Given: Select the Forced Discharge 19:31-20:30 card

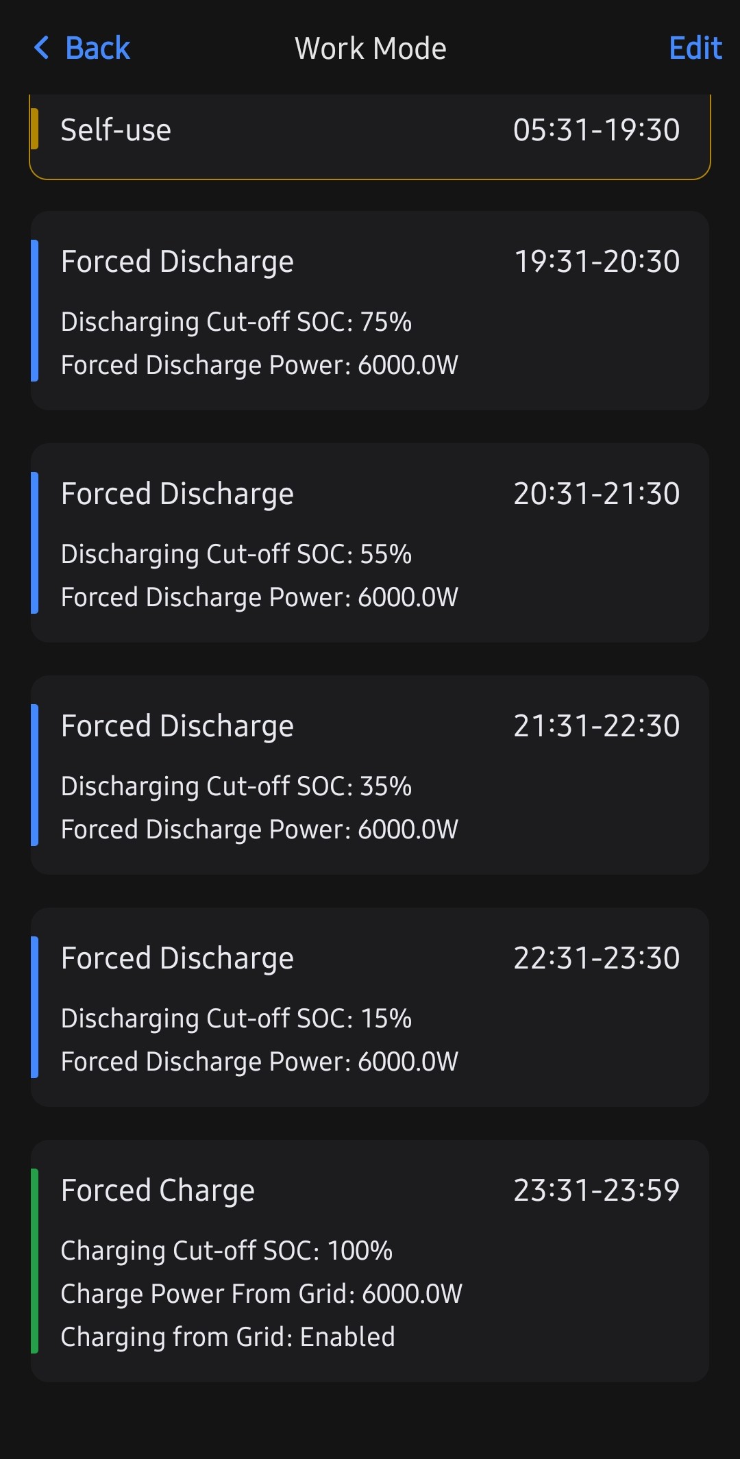Looking at the screenshot, I should tap(370, 310).
